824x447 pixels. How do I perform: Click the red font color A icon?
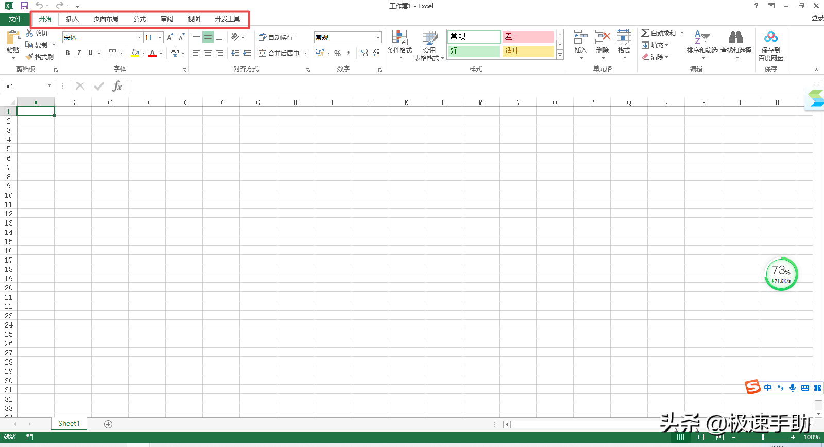pyautogui.click(x=152, y=53)
